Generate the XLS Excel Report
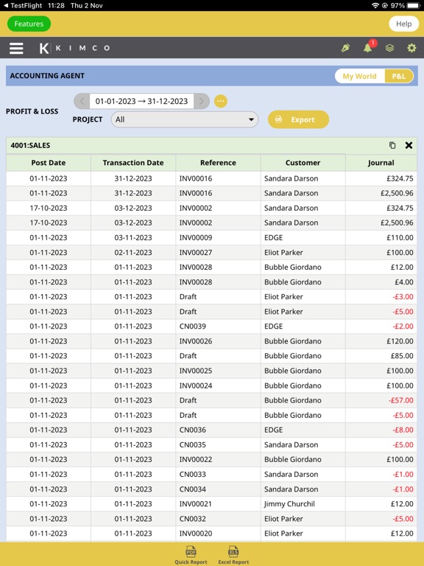This screenshot has width=424, height=566. tap(233, 555)
